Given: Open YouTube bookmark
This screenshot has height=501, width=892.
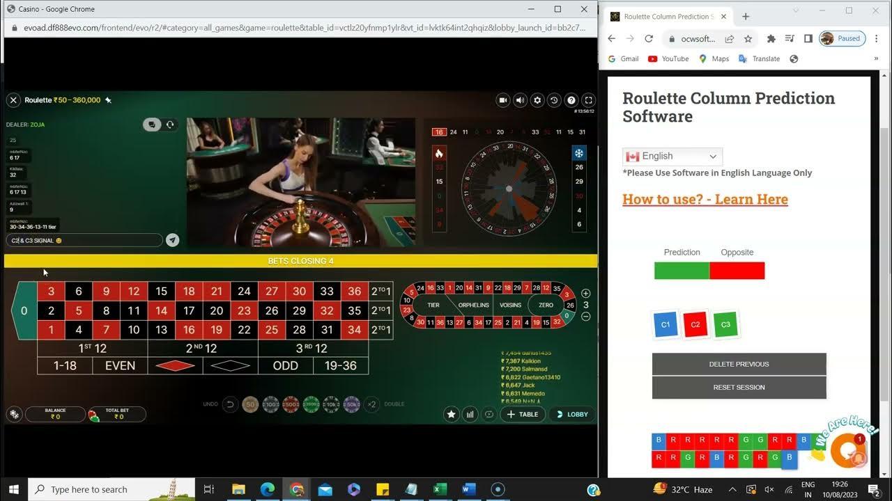Looking at the screenshot, I should 668,58.
